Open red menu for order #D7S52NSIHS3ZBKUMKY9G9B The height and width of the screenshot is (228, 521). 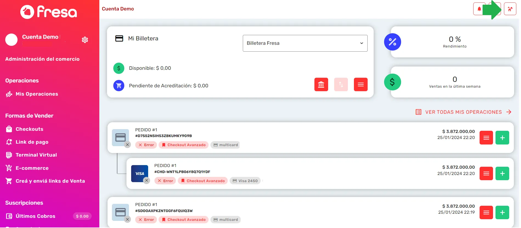coord(486,138)
